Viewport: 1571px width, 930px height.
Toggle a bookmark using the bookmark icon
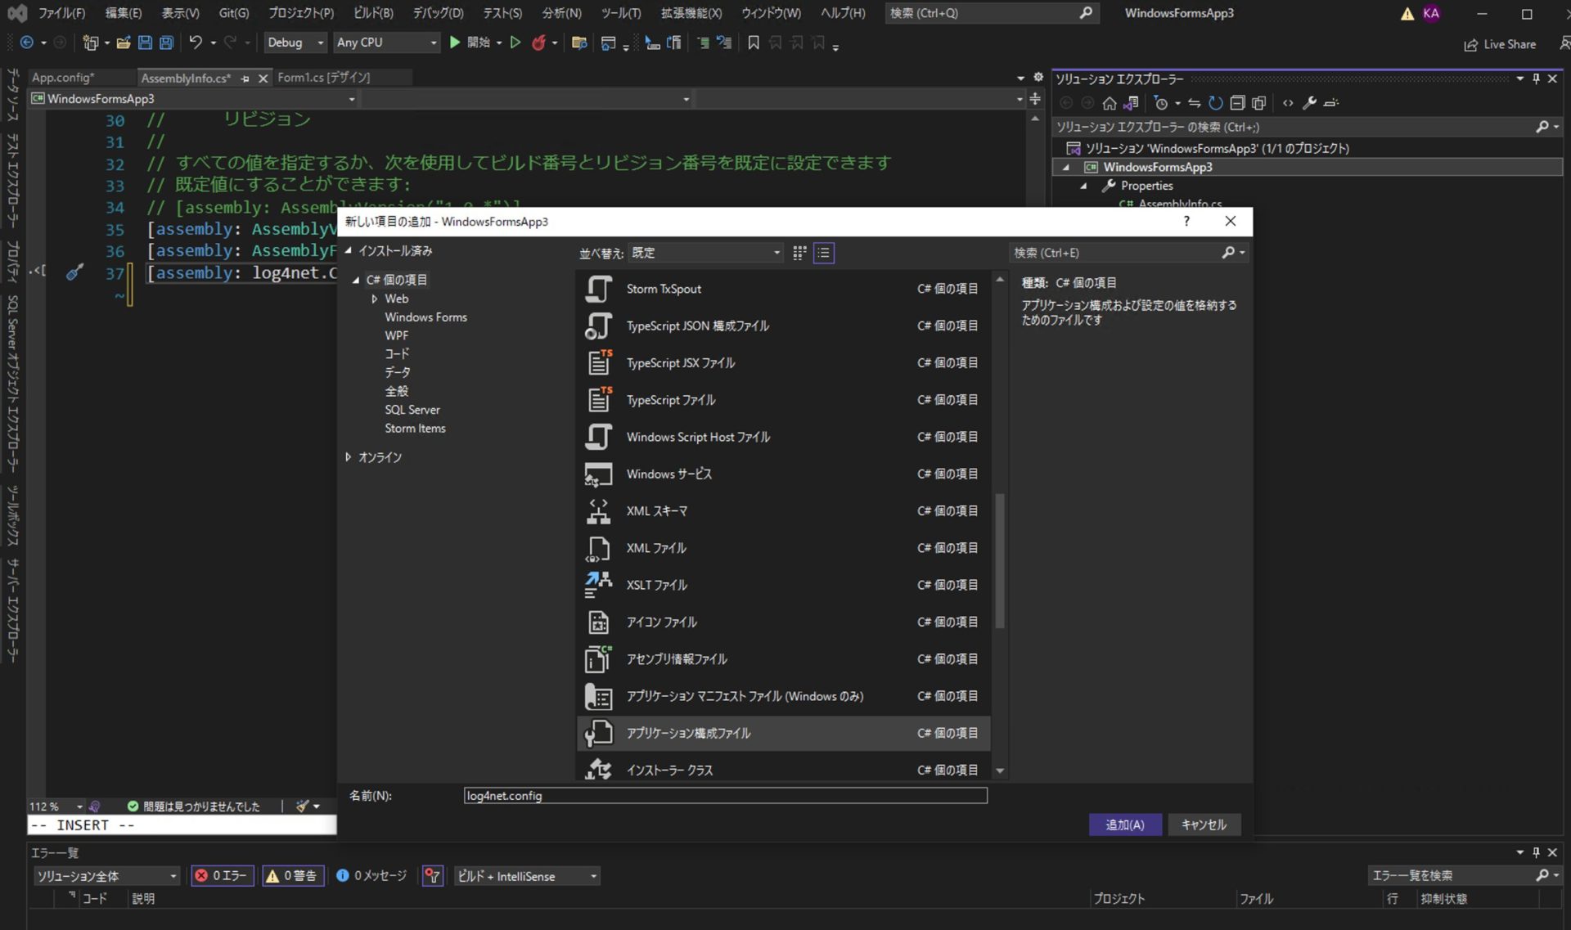[753, 43]
